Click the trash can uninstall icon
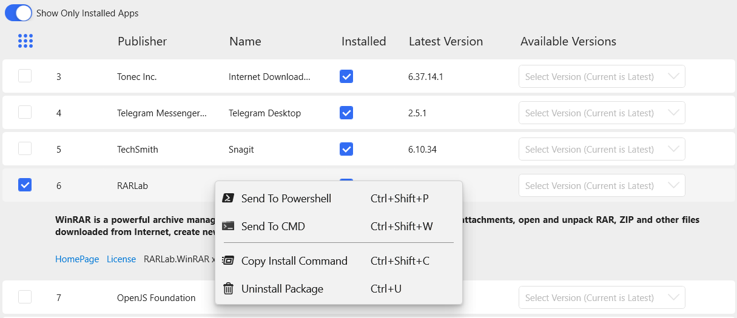 point(228,288)
